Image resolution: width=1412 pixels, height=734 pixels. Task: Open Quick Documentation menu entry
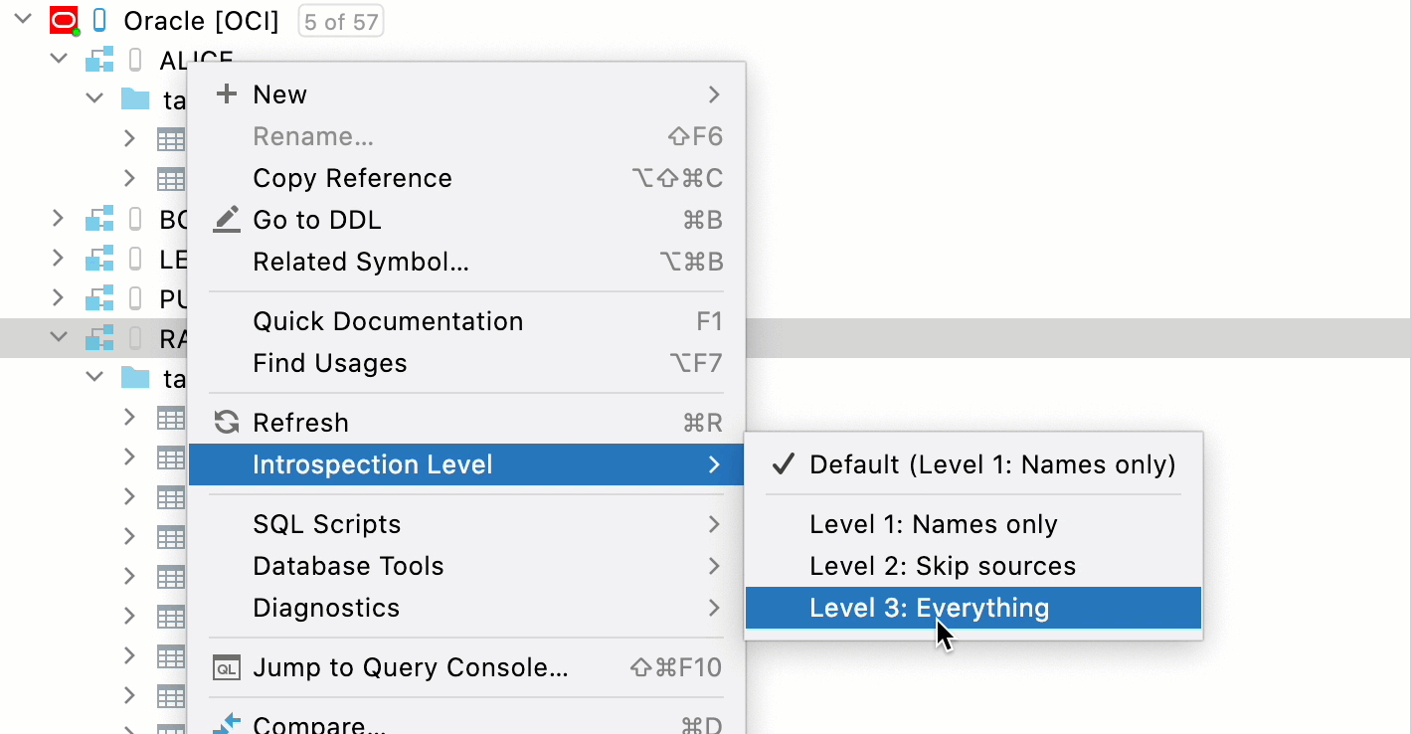388,321
